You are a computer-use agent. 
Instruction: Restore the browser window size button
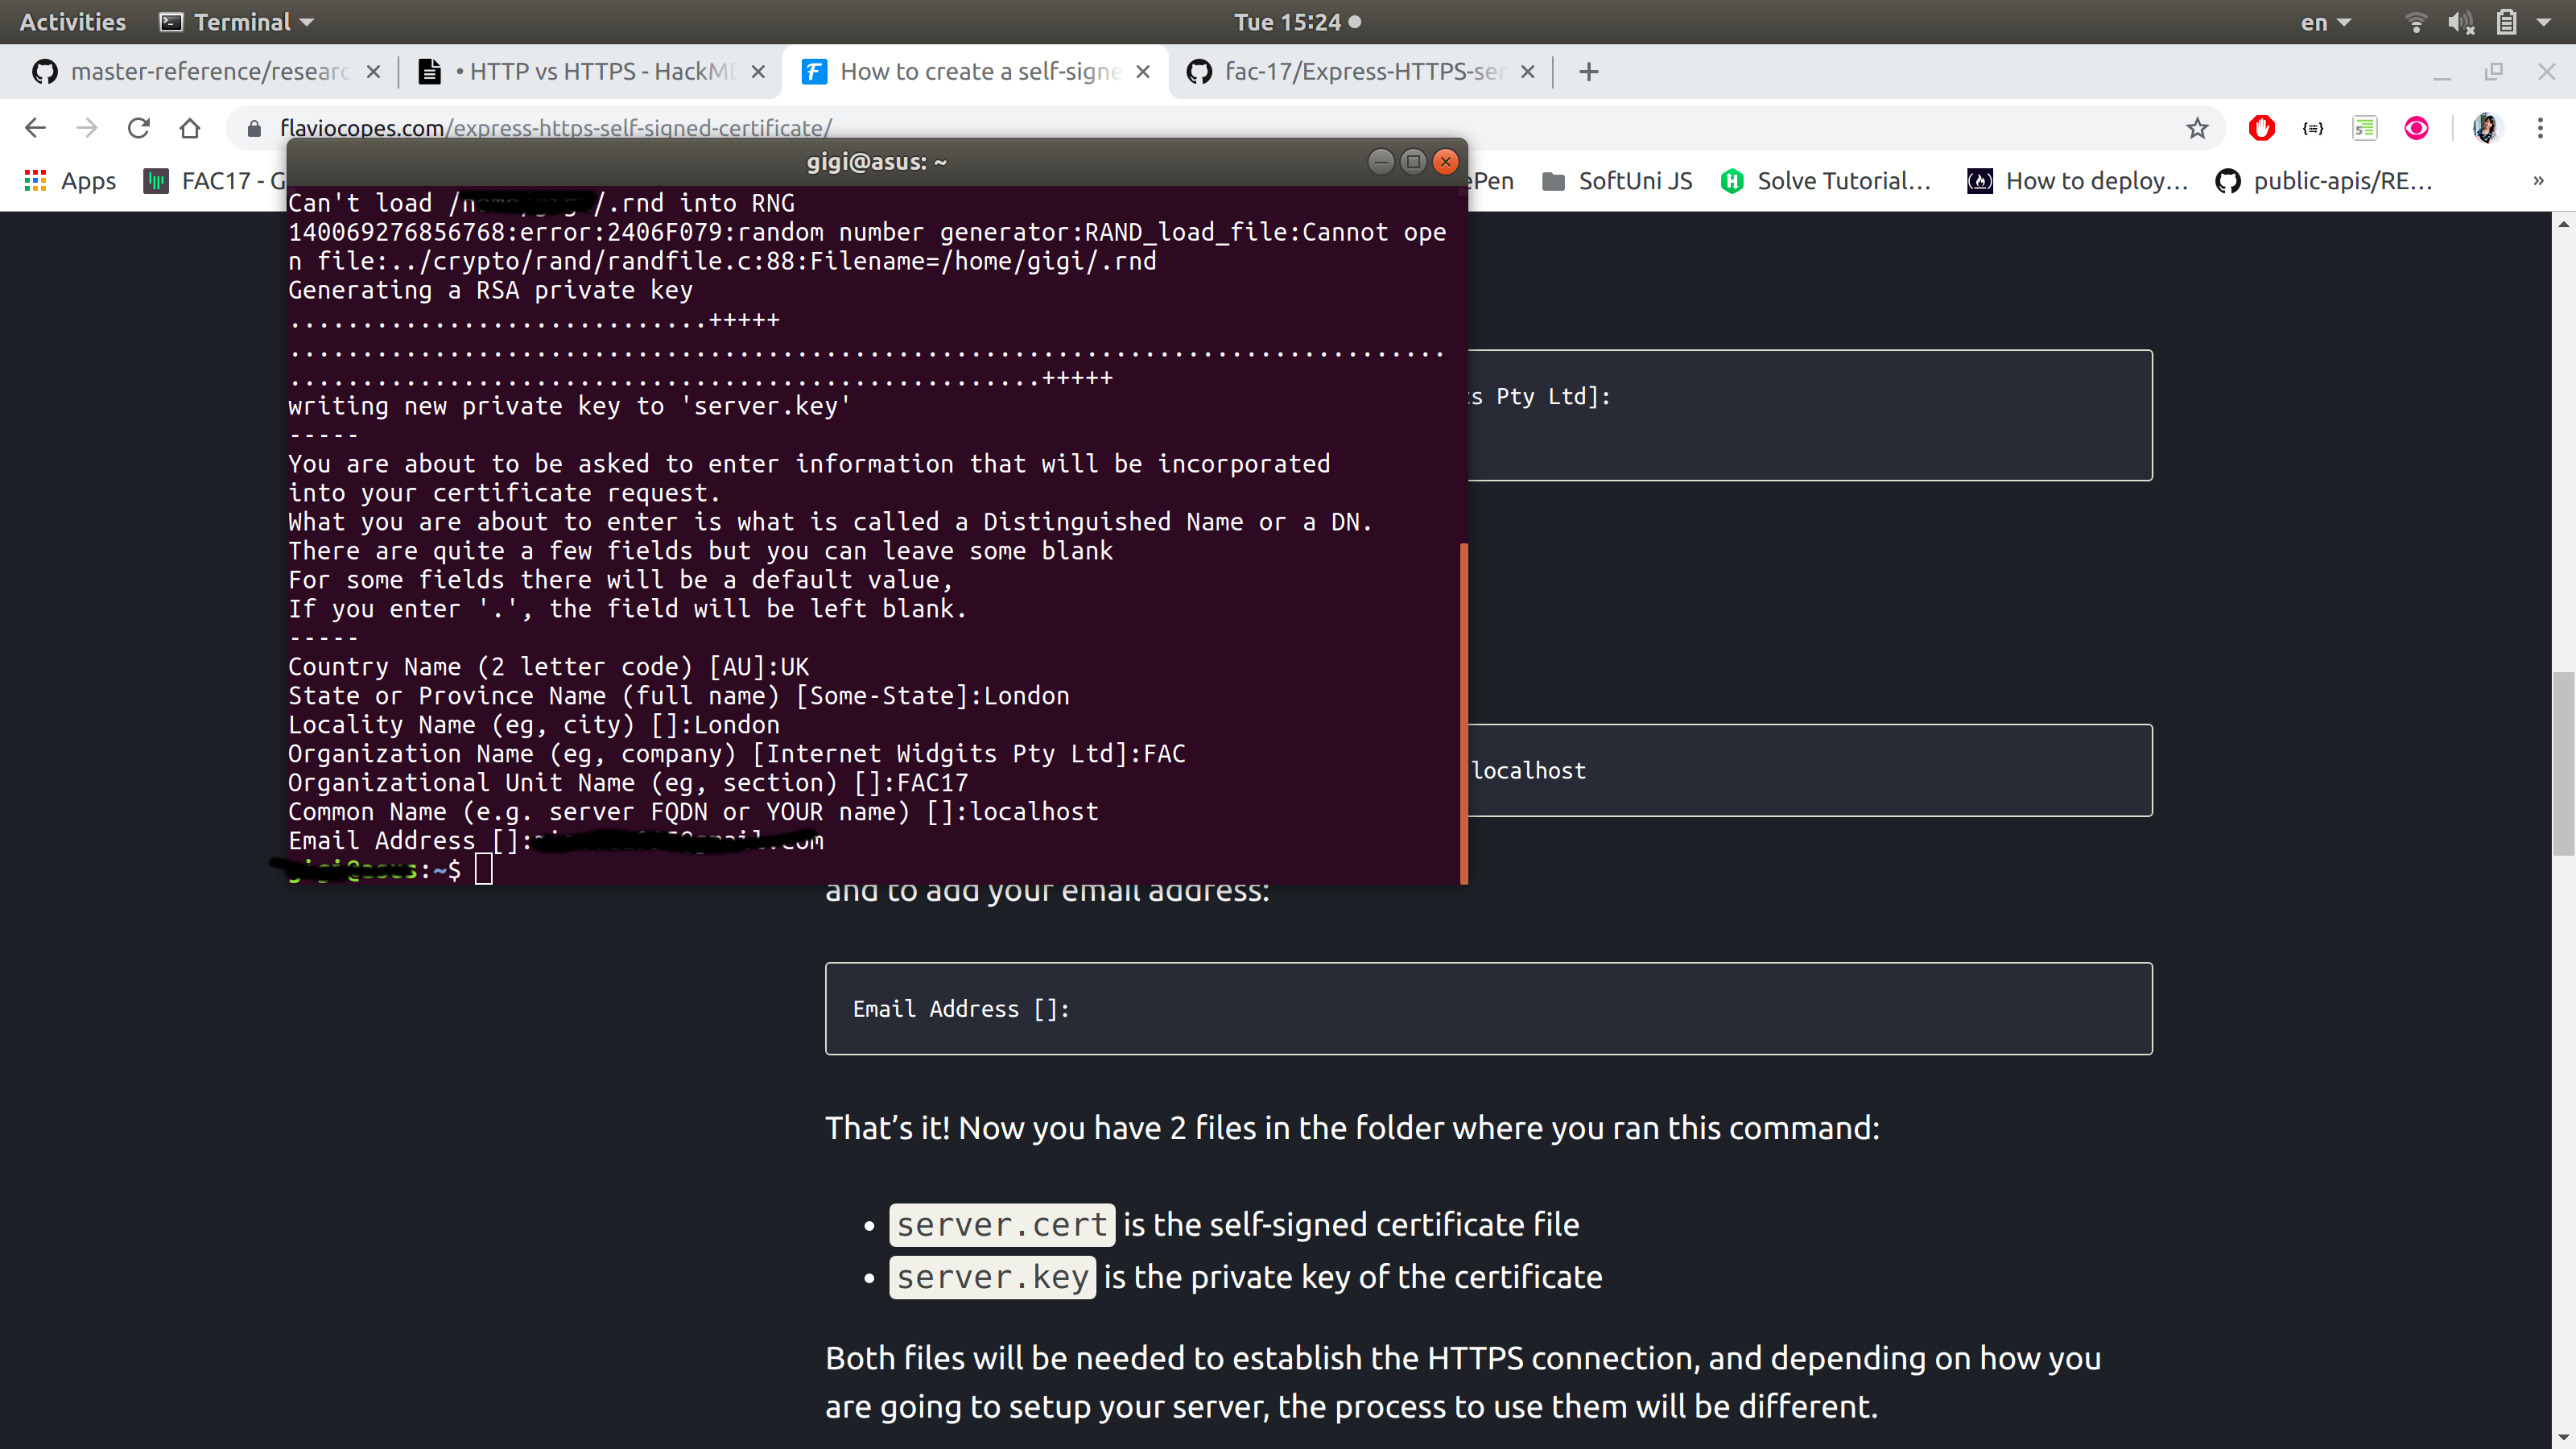(x=2494, y=72)
